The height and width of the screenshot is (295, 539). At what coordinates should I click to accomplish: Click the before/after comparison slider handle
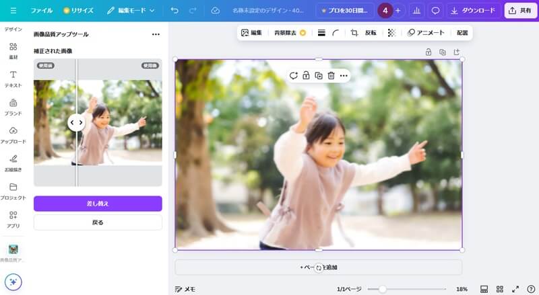(x=76, y=122)
